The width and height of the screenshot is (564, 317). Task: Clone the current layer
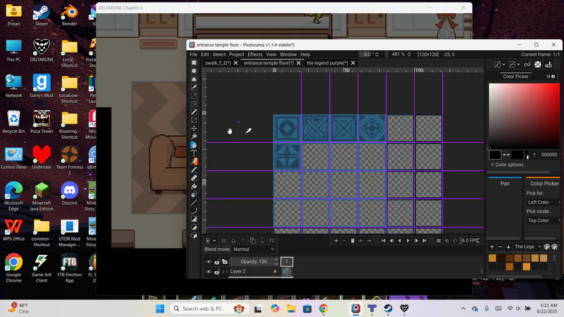(253, 241)
